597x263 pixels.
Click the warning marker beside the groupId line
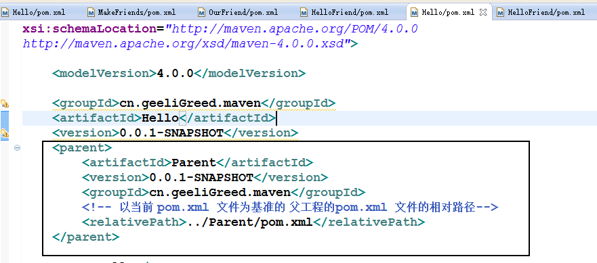click(5, 103)
